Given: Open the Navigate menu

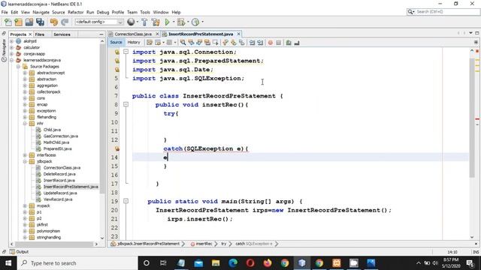Looking at the screenshot, I should [x=41, y=12].
